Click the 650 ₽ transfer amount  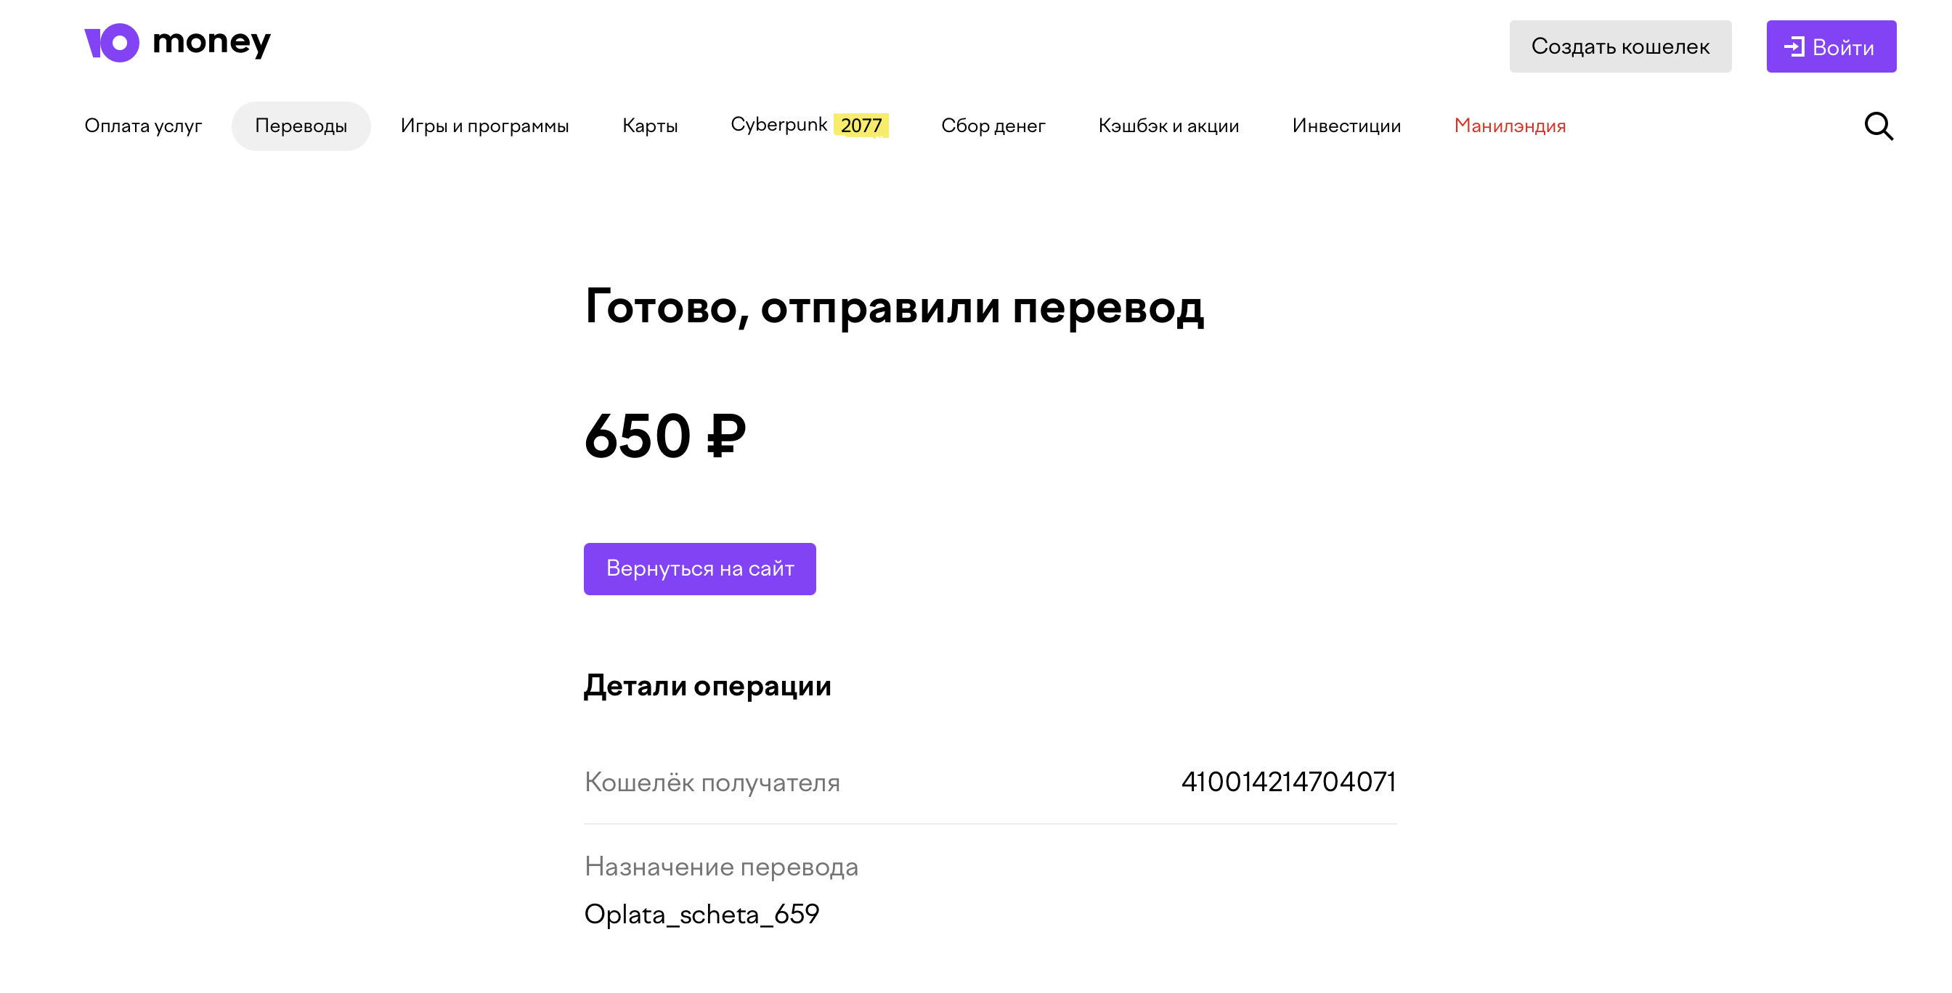click(x=664, y=436)
